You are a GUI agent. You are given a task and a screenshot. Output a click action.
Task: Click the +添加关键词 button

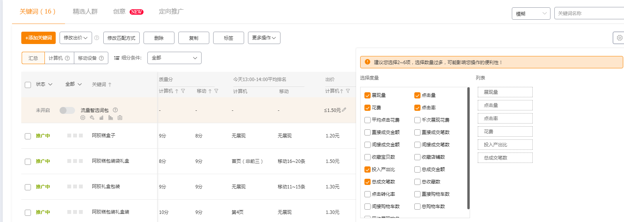coord(38,38)
